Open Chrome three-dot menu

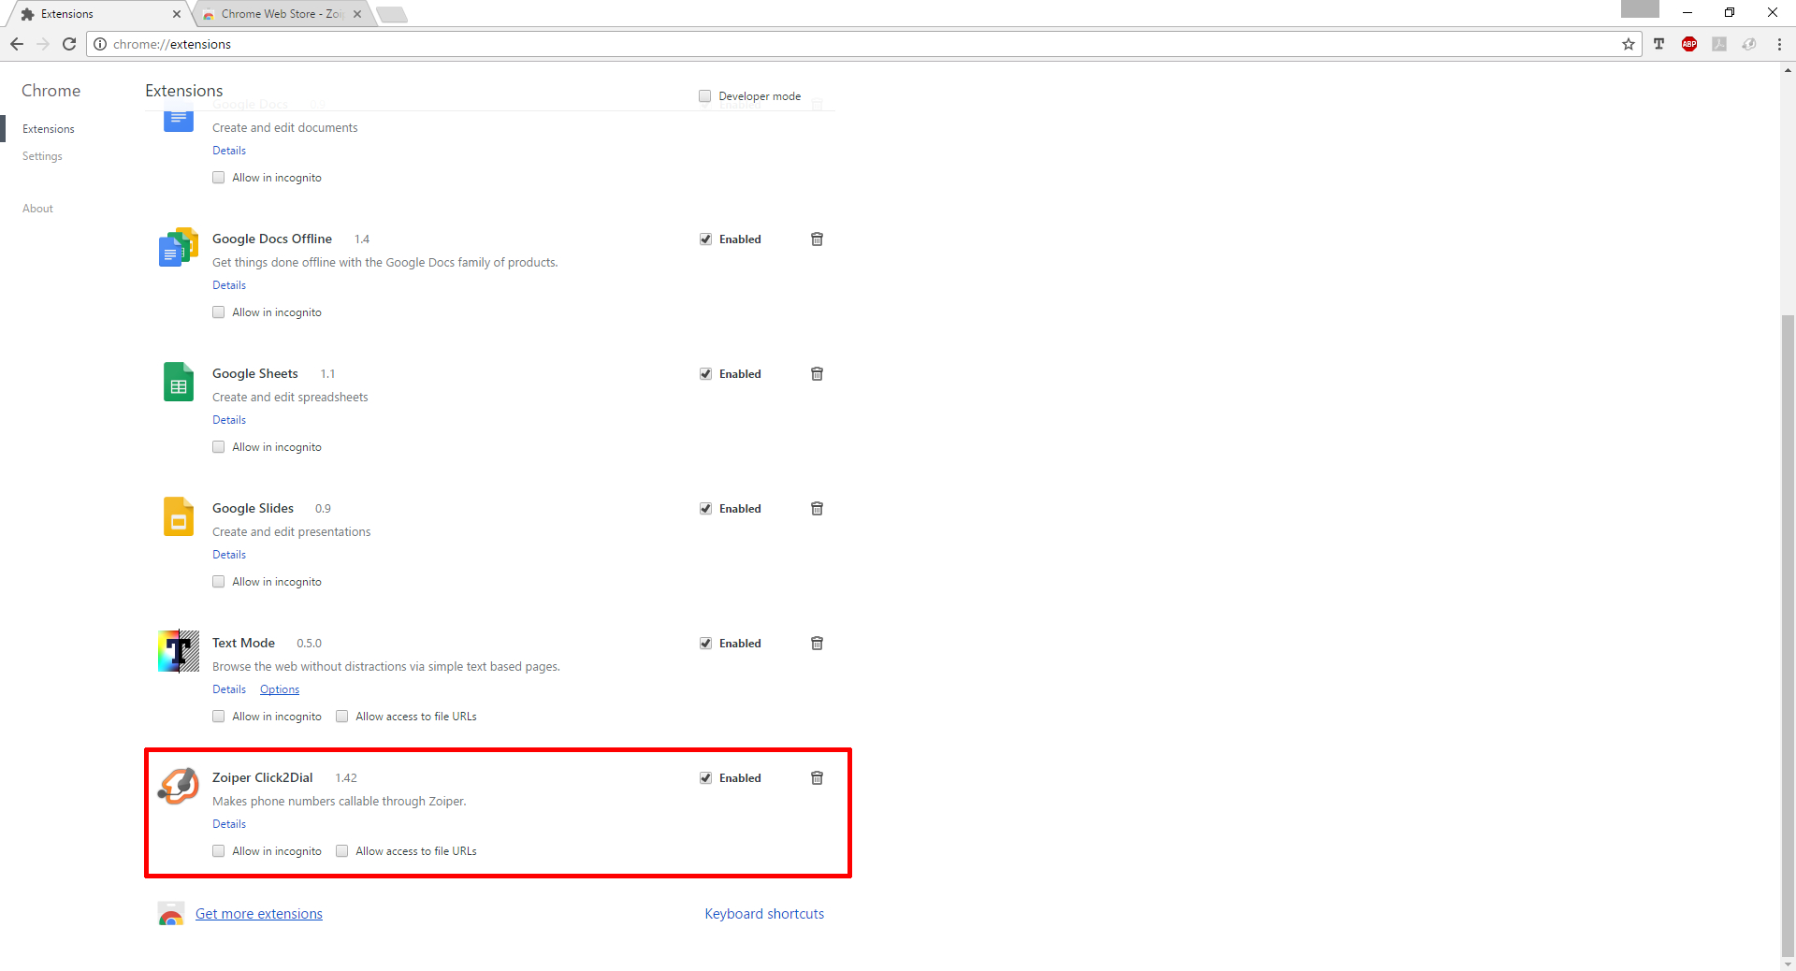pos(1779,44)
